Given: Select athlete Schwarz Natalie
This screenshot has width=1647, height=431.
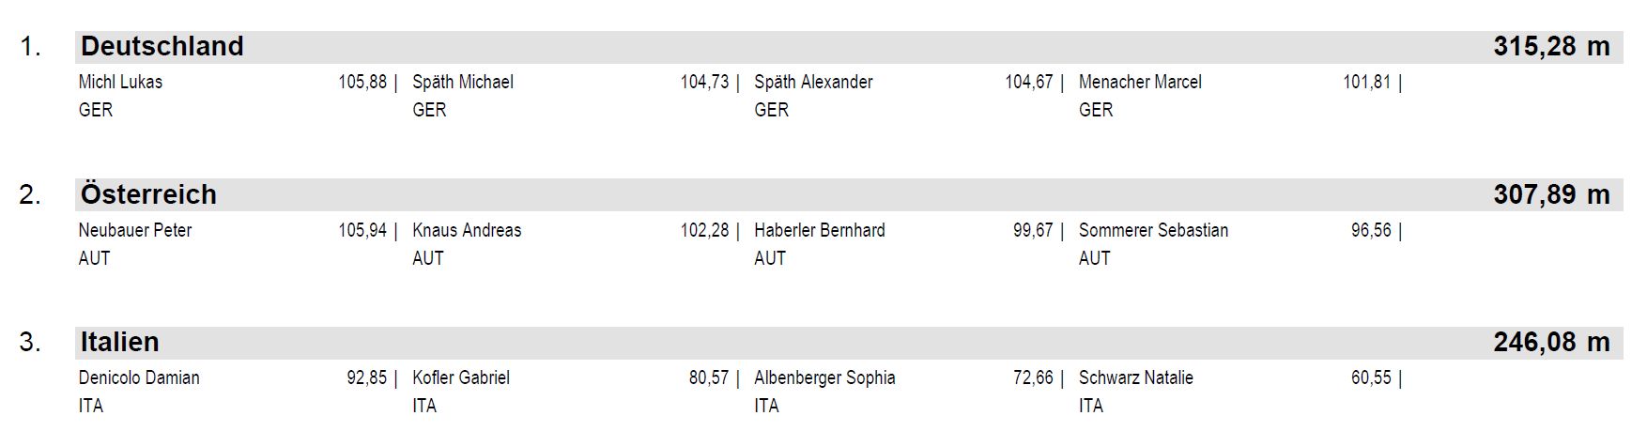Looking at the screenshot, I should coord(1136,377).
